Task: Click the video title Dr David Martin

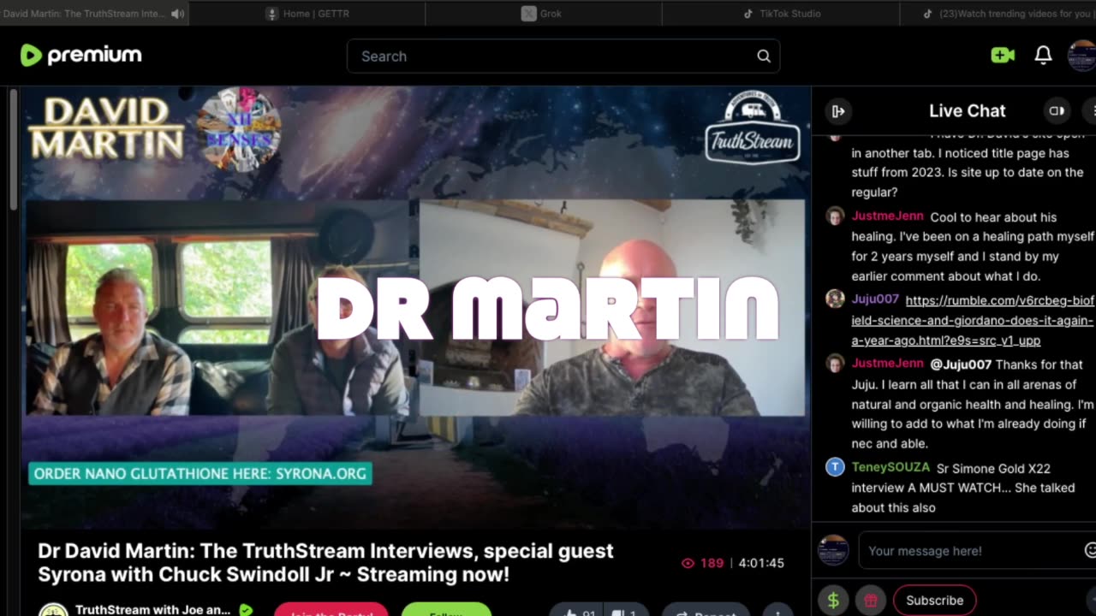Action: click(x=325, y=562)
